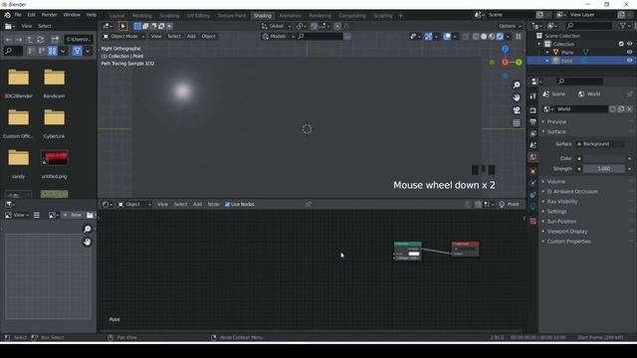This screenshot has width=637, height=358.
Task: Switch to the Layout workspace tab
Action: coord(117,16)
